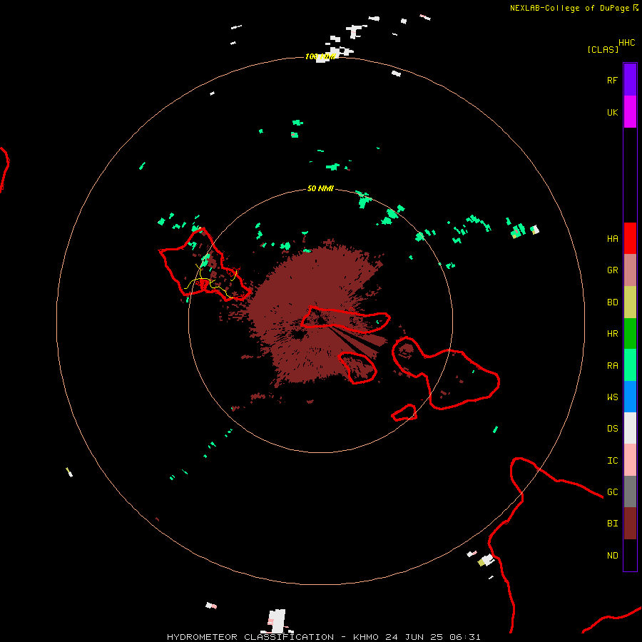Click the WS legend label

tap(612, 397)
